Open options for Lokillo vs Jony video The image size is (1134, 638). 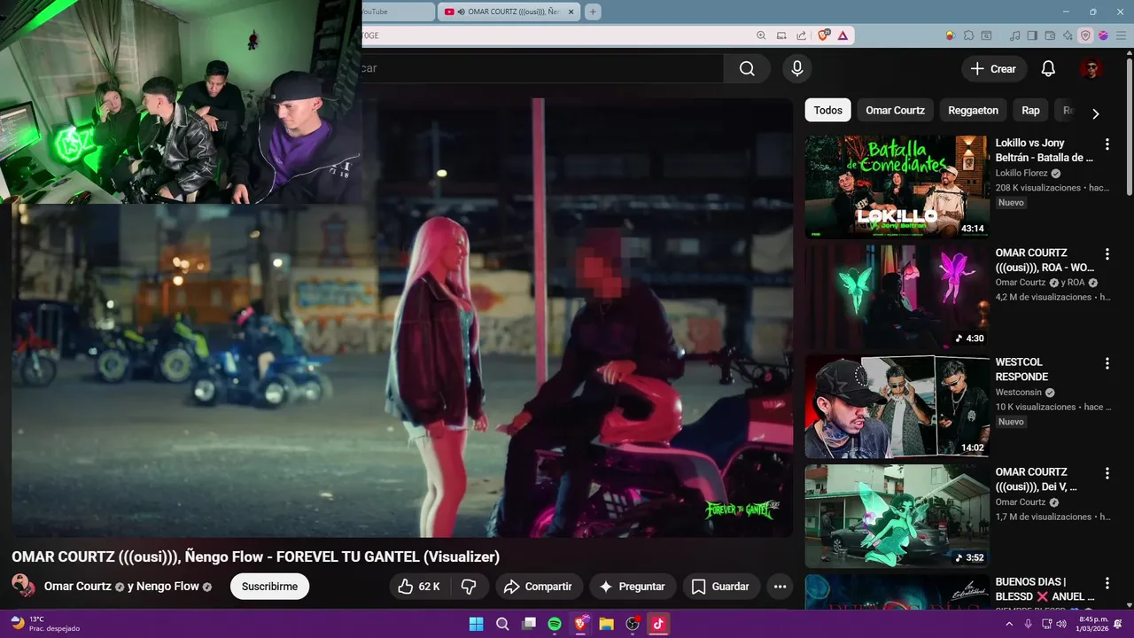point(1107,144)
